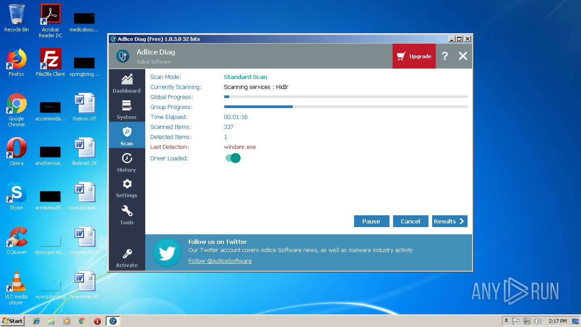Minimize the Adlice Diag window
Image resolution: width=581 pixels, height=327 pixels.
click(451, 39)
